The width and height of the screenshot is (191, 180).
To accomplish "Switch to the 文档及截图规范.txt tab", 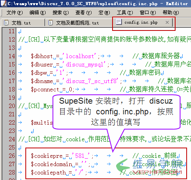I will click(78, 23).
